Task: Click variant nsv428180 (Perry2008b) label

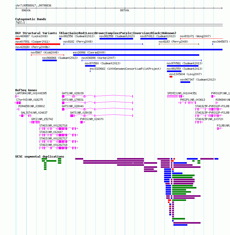Action: (33, 47)
